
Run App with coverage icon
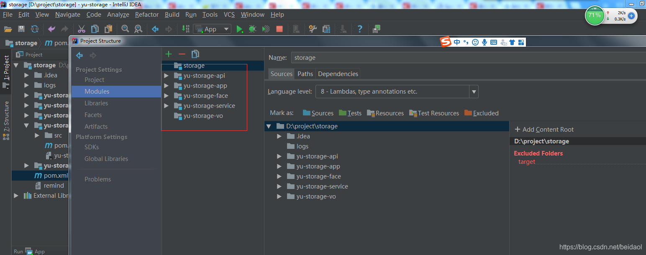pyautogui.click(x=266, y=29)
